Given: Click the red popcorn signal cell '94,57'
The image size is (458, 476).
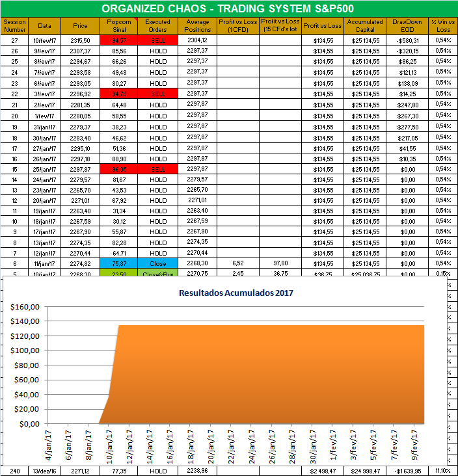Looking at the screenshot, I should click(119, 40).
